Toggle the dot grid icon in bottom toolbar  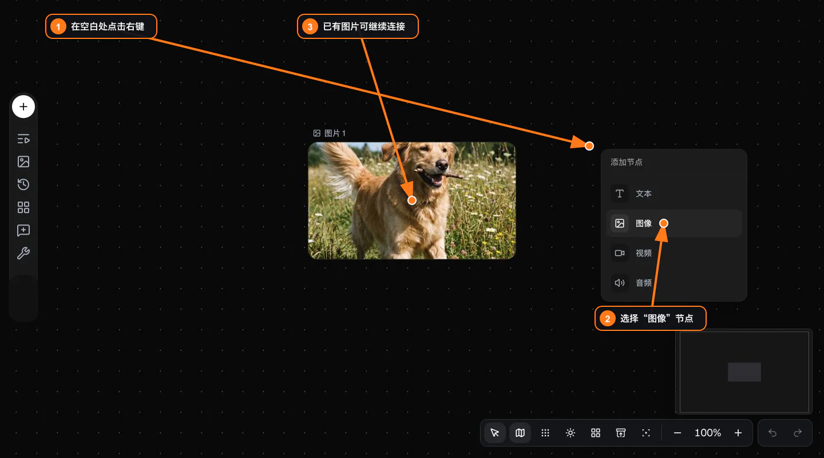click(545, 433)
